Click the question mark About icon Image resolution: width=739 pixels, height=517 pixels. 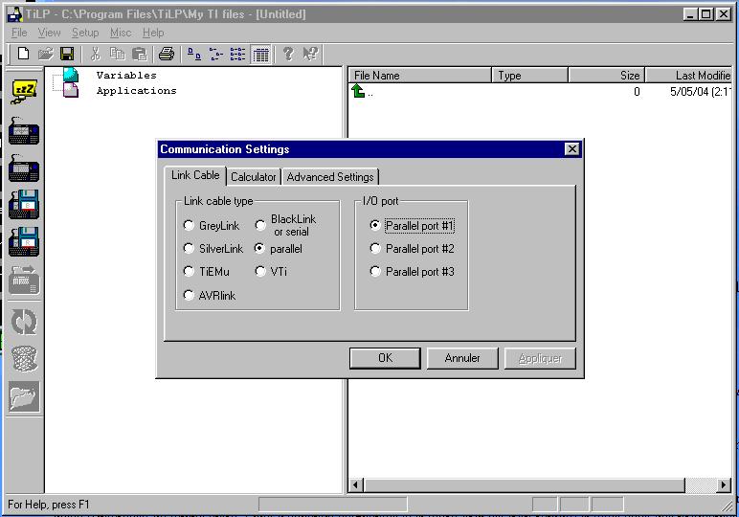tap(288, 54)
